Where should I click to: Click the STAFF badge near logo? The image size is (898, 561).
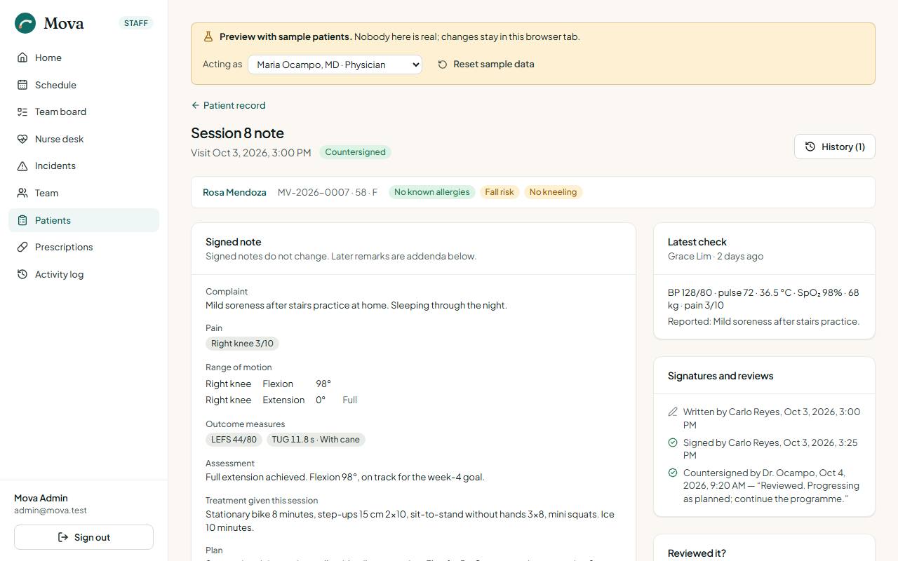pos(136,23)
